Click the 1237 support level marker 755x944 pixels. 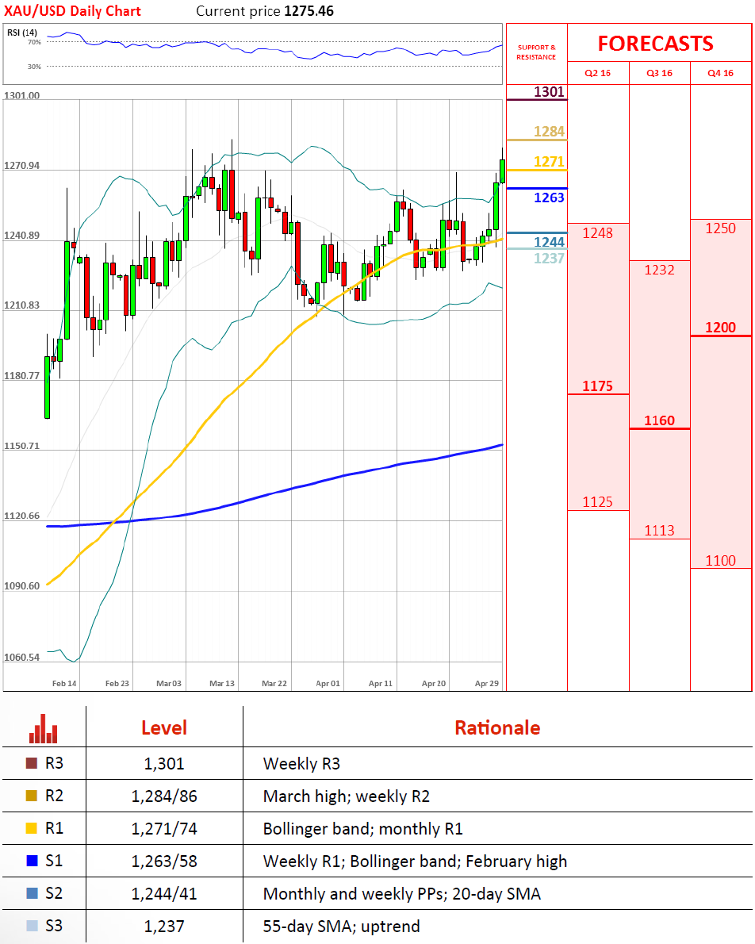click(x=549, y=259)
